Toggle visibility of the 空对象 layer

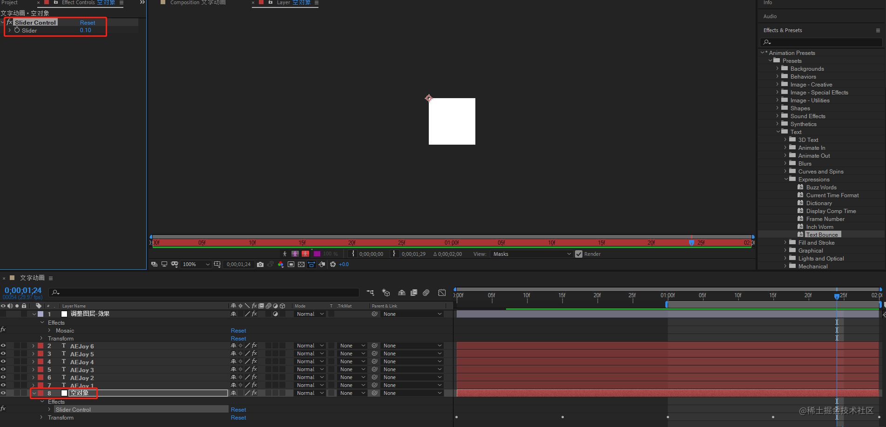(3, 393)
